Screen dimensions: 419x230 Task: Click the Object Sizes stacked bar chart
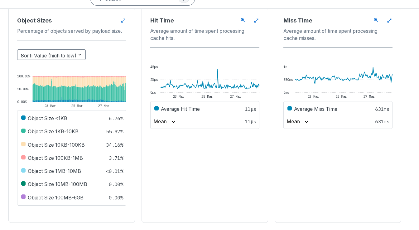[79, 89]
